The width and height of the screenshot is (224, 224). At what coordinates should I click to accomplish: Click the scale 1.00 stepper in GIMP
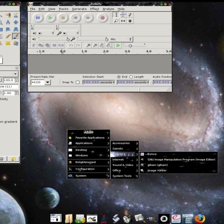click(x=17, y=93)
